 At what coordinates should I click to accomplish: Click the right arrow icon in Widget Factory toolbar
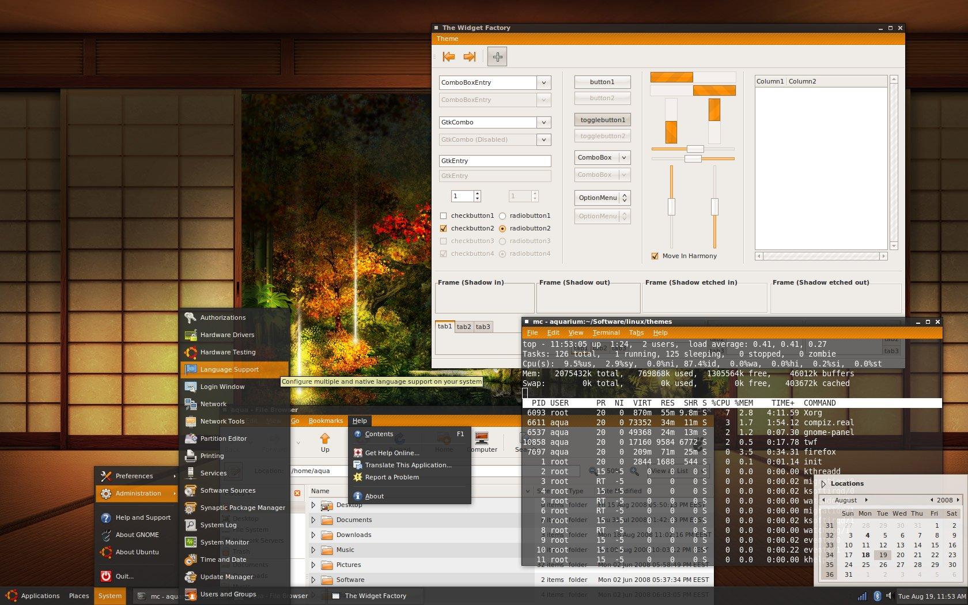pos(470,56)
